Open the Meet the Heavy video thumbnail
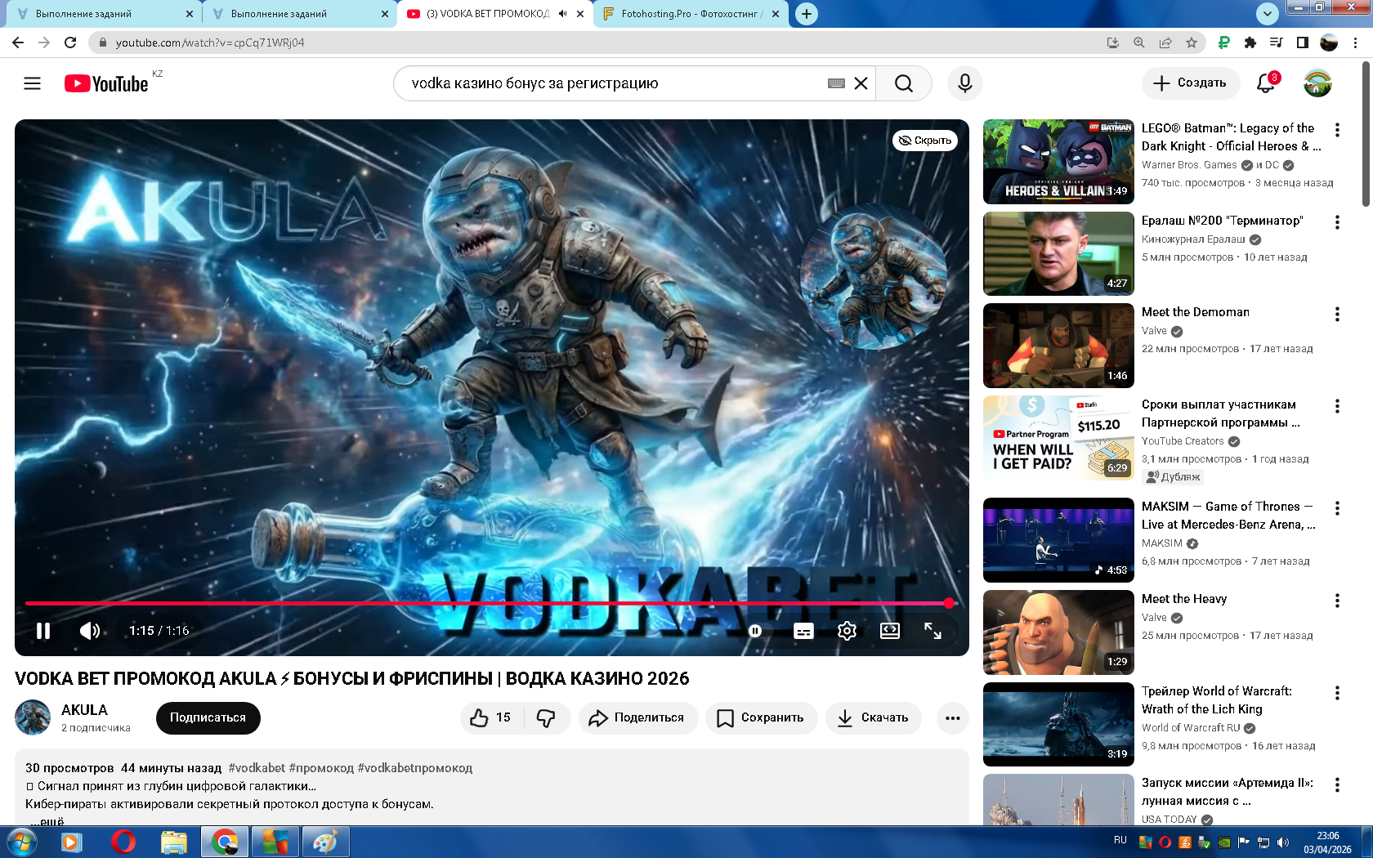Screen dimensions: 1373x858 pyautogui.click(x=1058, y=632)
